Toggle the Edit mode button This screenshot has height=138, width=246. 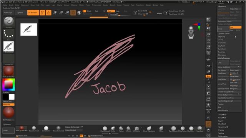point(42,13)
